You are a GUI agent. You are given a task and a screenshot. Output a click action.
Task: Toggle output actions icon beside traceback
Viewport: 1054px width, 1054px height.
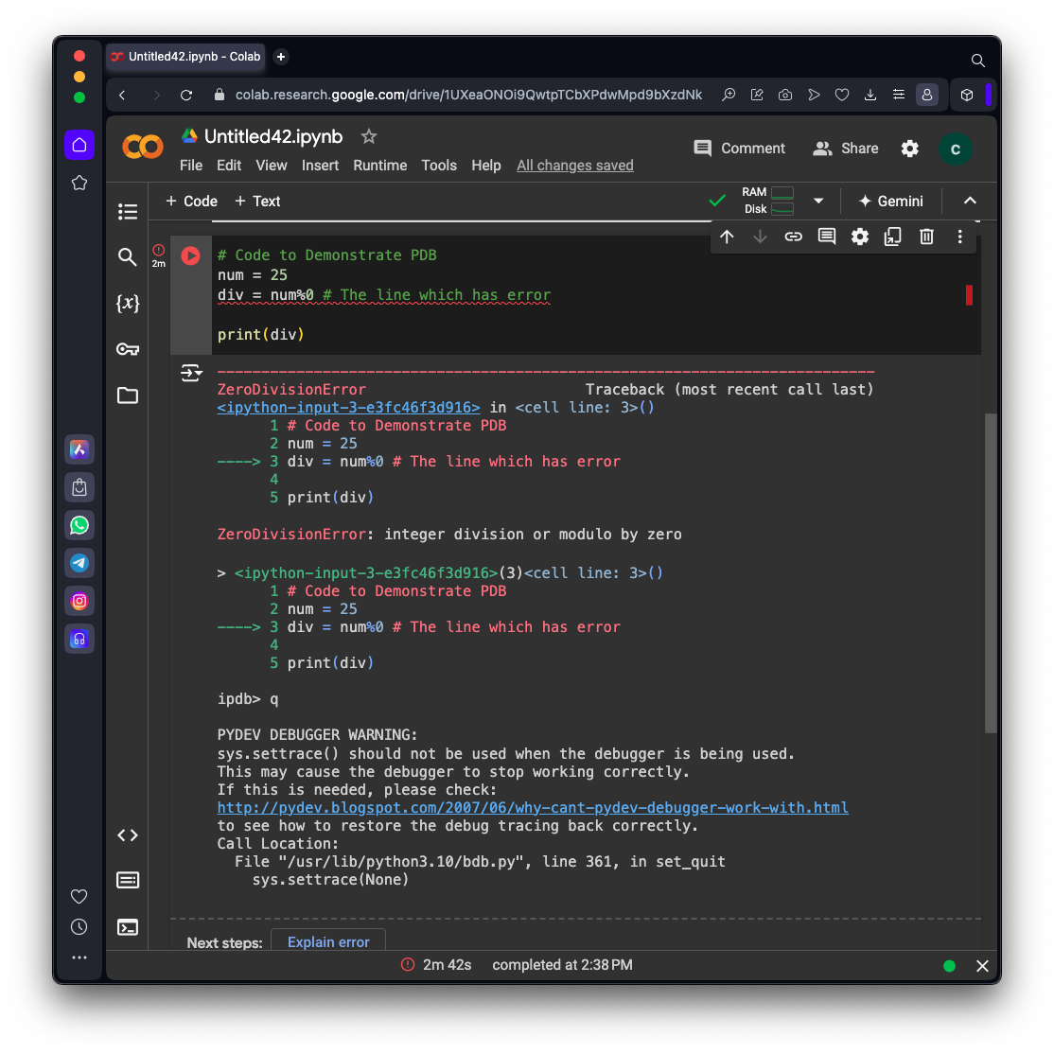[191, 373]
